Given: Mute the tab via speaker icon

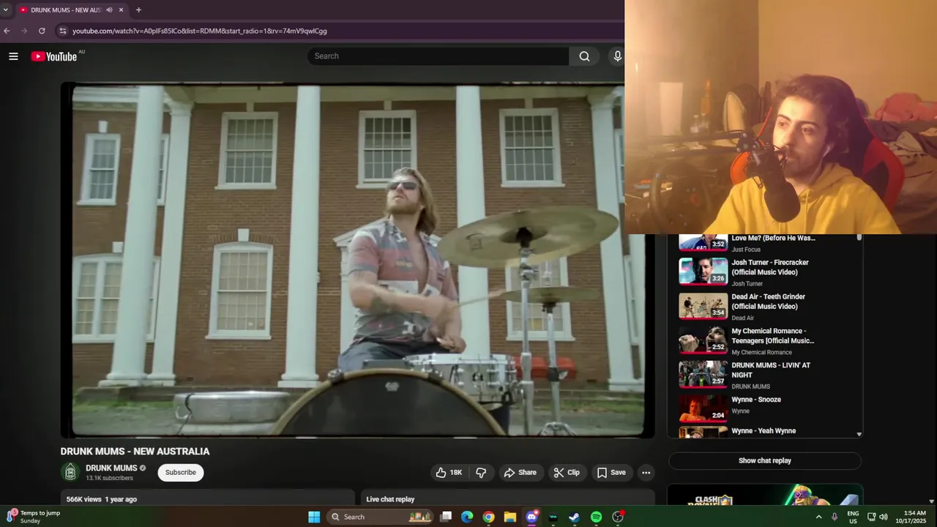Looking at the screenshot, I should [x=109, y=10].
